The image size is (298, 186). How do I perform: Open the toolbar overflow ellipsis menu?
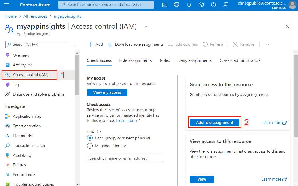[267, 44]
